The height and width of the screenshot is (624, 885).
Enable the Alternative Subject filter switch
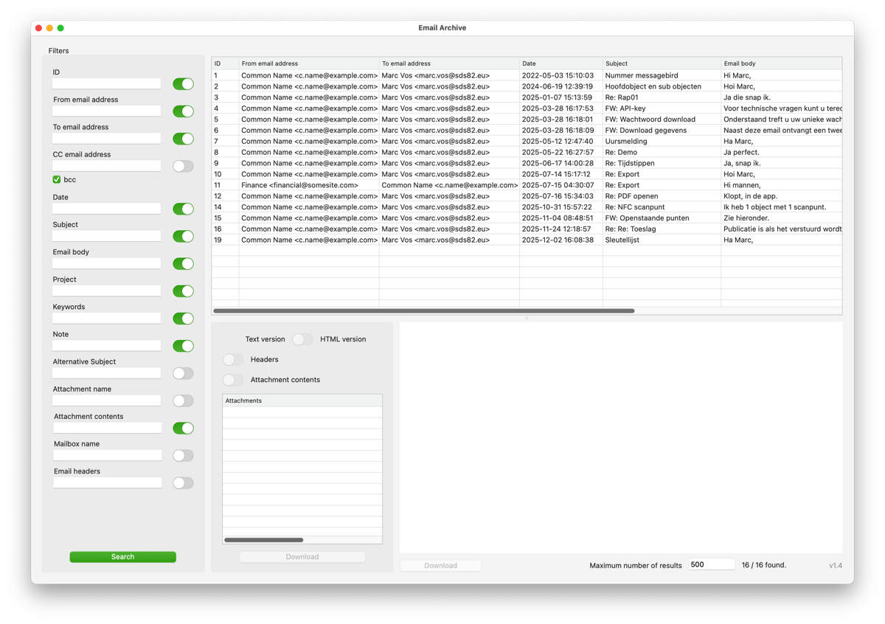(x=183, y=373)
